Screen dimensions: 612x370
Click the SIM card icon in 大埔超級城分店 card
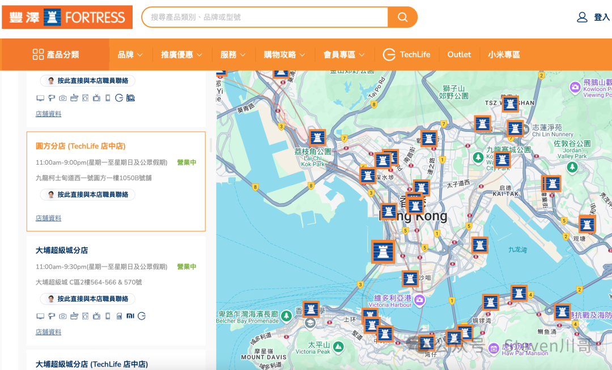point(119,316)
